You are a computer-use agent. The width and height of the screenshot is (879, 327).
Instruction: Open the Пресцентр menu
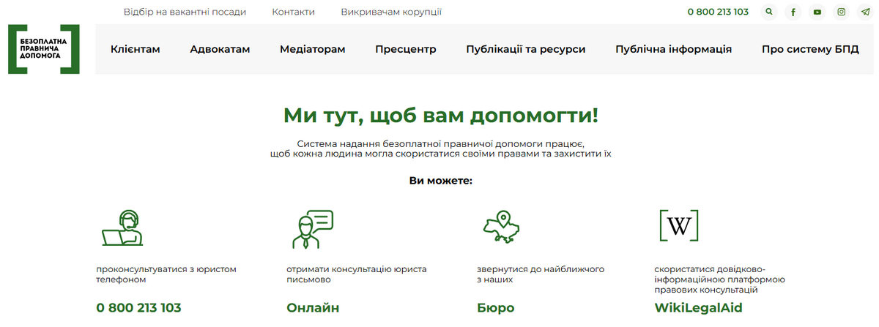pos(406,49)
